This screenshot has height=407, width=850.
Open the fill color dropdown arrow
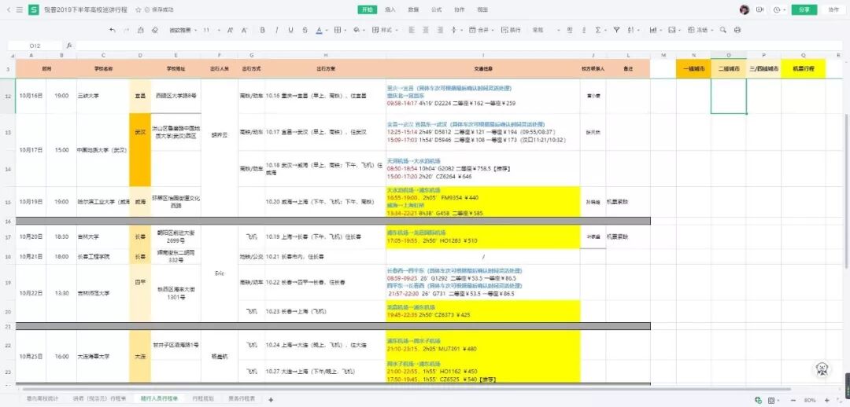(364, 31)
